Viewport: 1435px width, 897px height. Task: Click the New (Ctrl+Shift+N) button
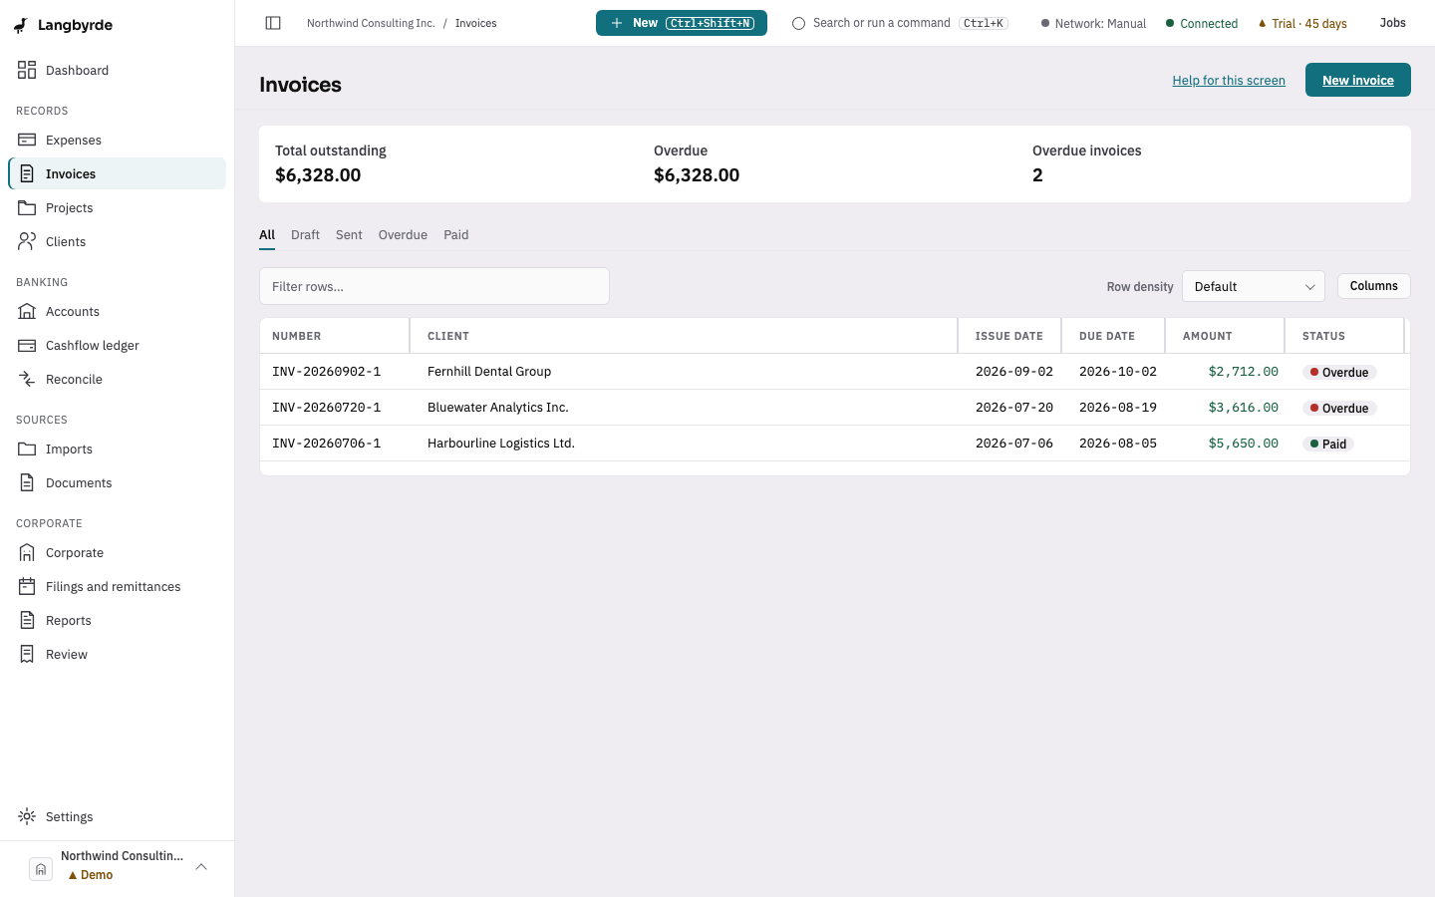[682, 23]
